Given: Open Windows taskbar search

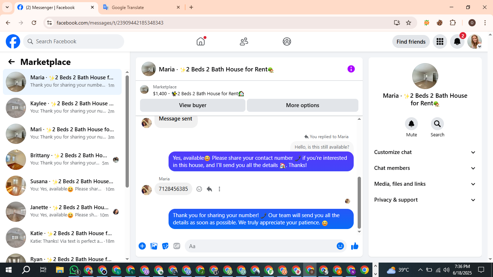Looking at the screenshot, I should tap(26, 270).
